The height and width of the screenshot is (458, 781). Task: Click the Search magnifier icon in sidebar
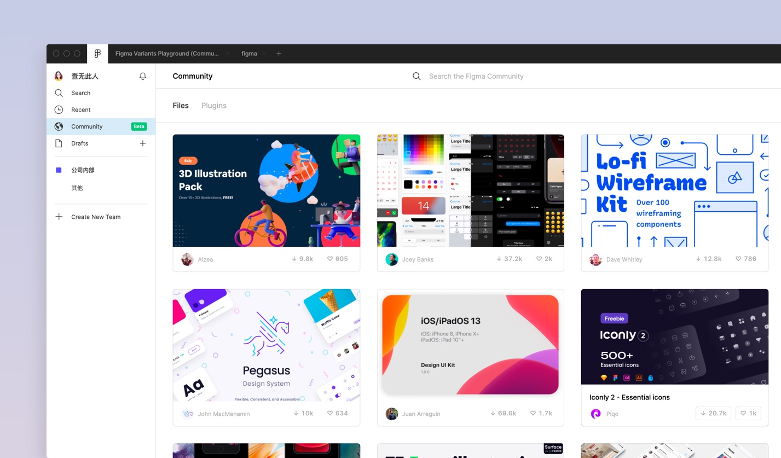click(x=59, y=93)
